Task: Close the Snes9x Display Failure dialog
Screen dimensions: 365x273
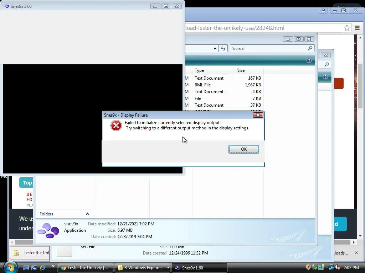Action: coord(258,115)
